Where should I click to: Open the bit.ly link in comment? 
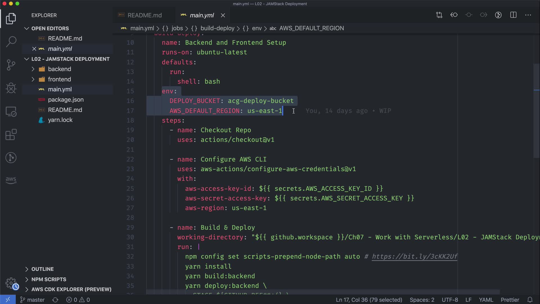(x=415, y=256)
